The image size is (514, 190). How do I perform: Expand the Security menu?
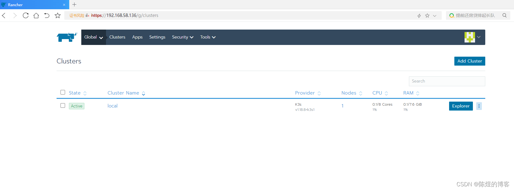[183, 37]
